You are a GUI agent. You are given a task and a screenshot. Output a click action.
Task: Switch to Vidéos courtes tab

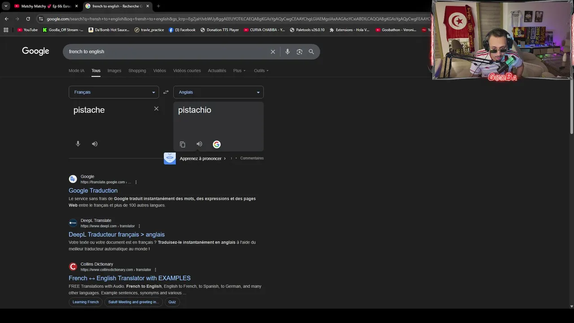187,70
